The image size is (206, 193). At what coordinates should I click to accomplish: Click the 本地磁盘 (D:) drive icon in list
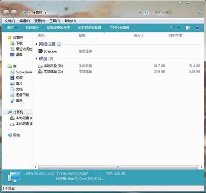[x=40, y=66]
